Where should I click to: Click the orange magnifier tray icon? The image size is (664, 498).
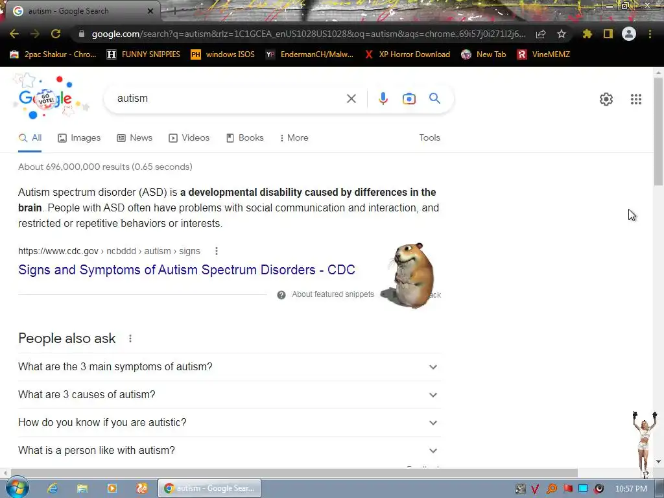(551, 489)
